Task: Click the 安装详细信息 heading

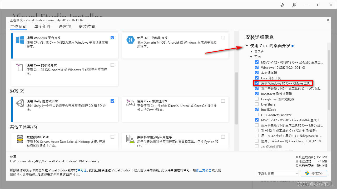Action: [260, 37]
